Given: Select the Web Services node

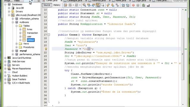Looking at the screenshot, I should [x=18, y=62].
